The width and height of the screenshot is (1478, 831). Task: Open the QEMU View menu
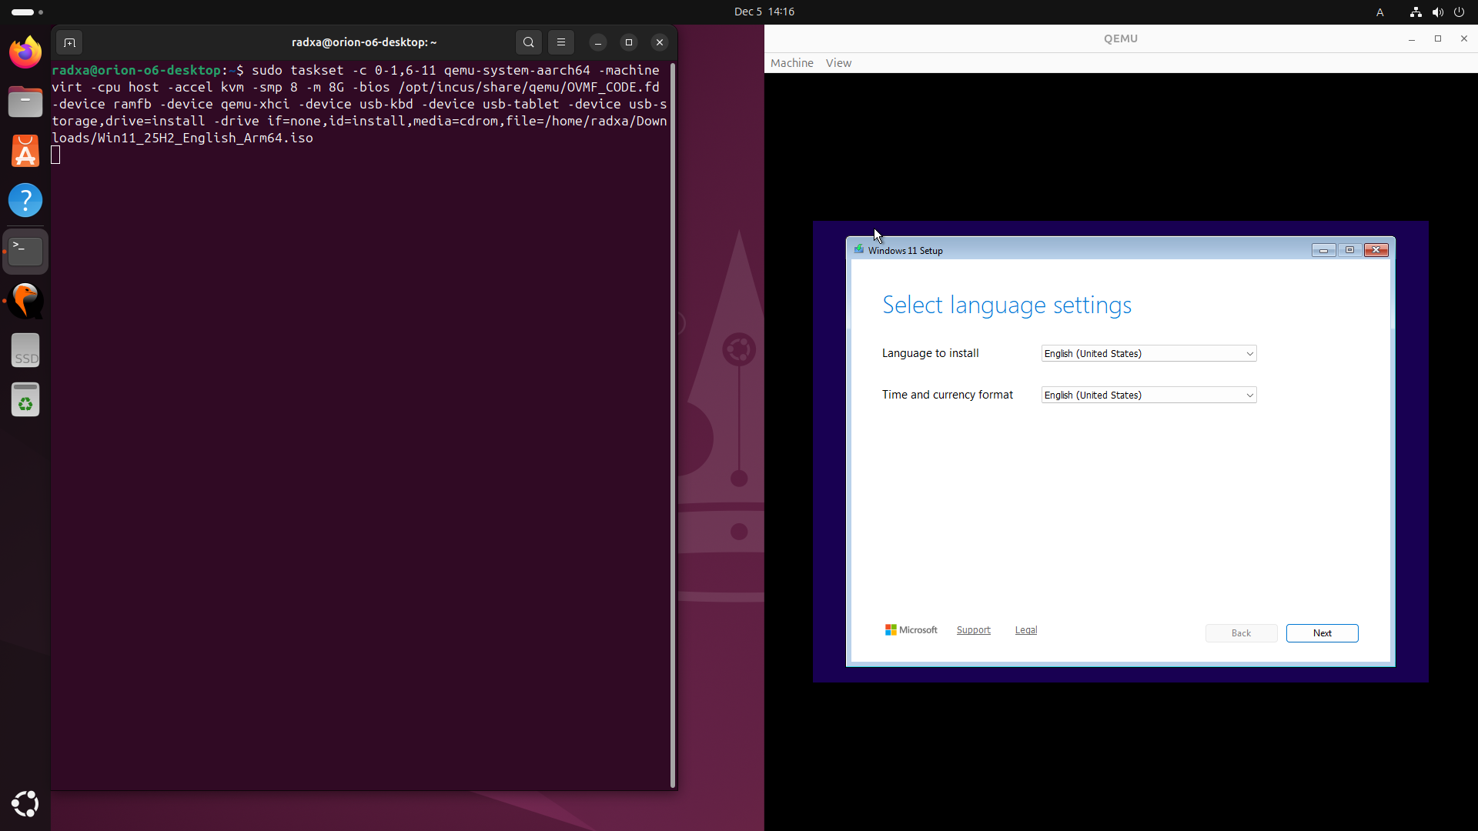coord(838,63)
